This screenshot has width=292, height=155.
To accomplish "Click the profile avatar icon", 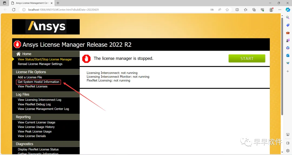I will point(271,10).
